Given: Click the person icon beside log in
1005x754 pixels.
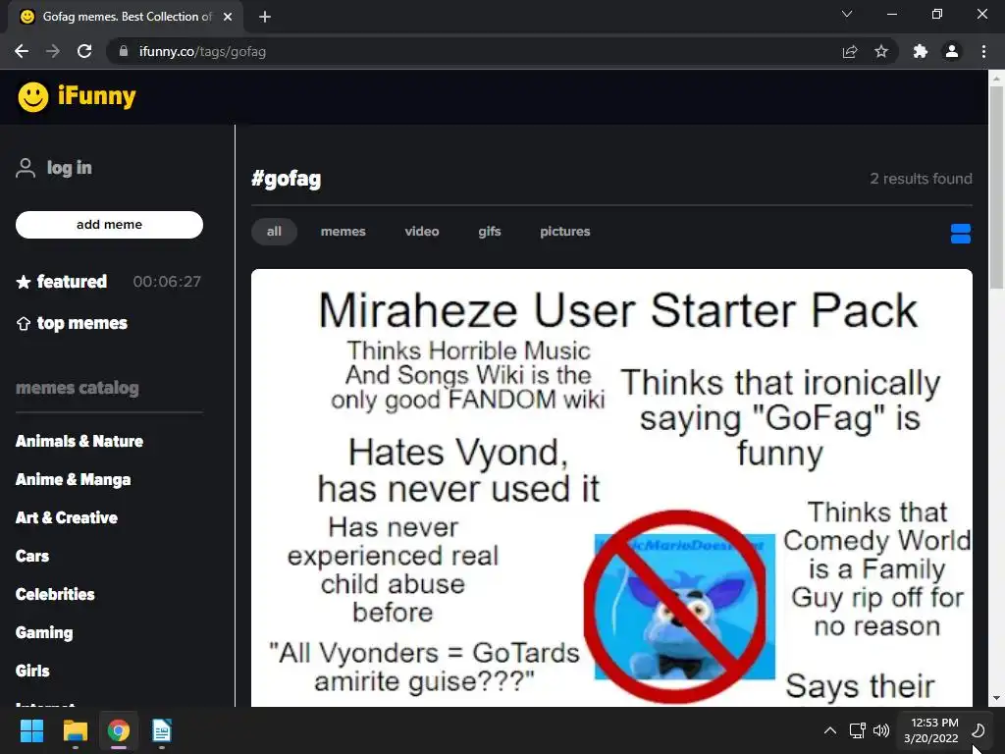Looking at the screenshot, I should pyautogui.click(x=26, y=168).
